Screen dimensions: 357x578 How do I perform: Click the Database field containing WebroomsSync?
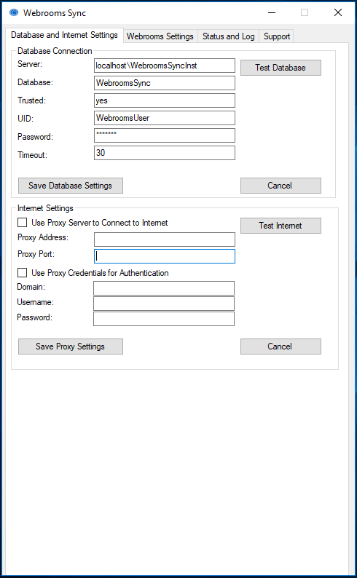pos(165,83)
